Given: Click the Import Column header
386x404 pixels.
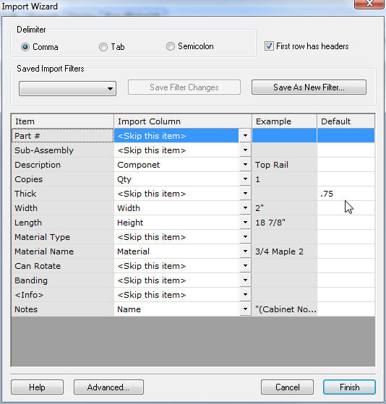Looking at the screenshot, I should tap(183, 121).
